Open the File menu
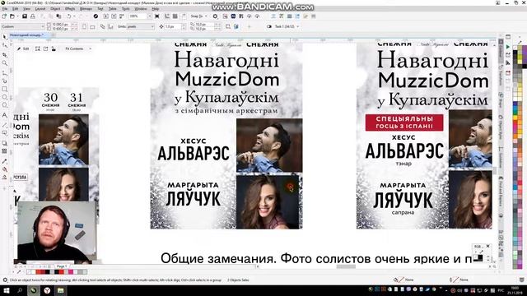The image size is (527, 296). point(5,9)
